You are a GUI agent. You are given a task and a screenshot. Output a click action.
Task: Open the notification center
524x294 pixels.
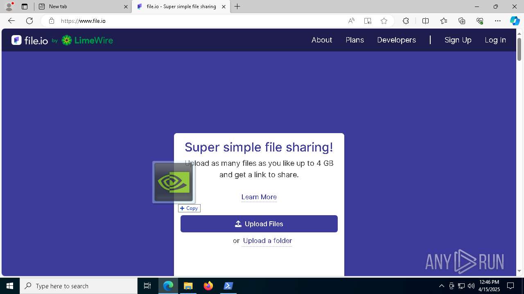[x=510, y=286]
